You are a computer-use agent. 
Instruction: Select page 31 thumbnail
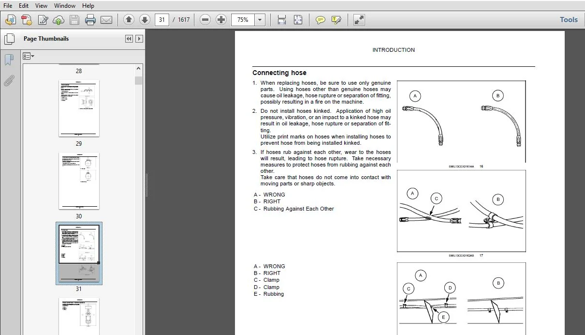pyautogui.click(x=79, y=253)
